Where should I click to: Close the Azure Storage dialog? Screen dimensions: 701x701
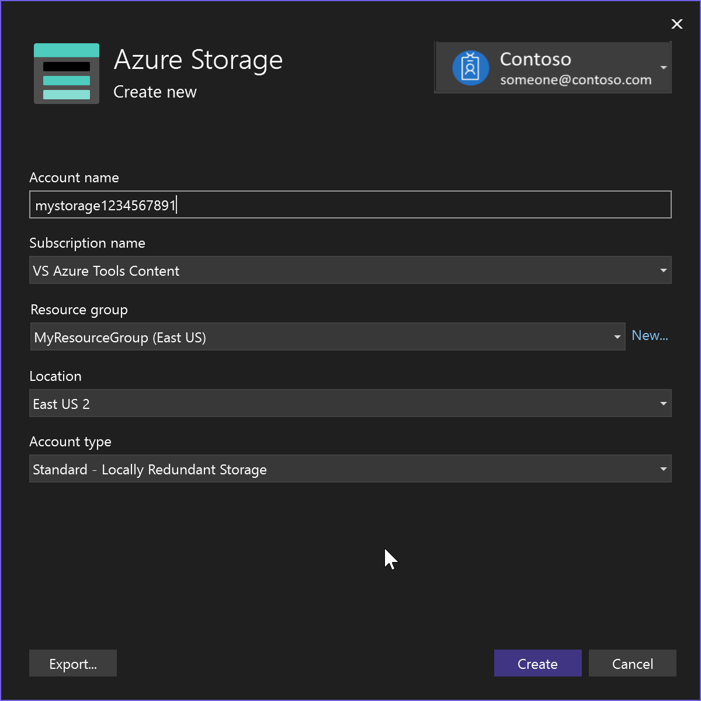676,24
